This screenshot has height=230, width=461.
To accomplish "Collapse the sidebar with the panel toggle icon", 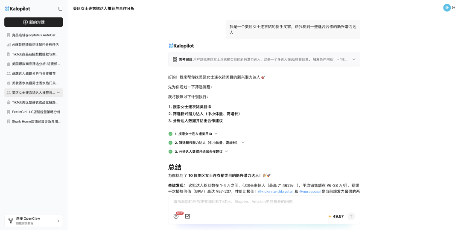I will click(x=61, y=9).
